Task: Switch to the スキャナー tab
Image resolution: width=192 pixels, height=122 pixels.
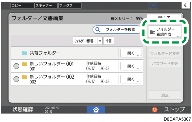Action: tap(46, 5)
